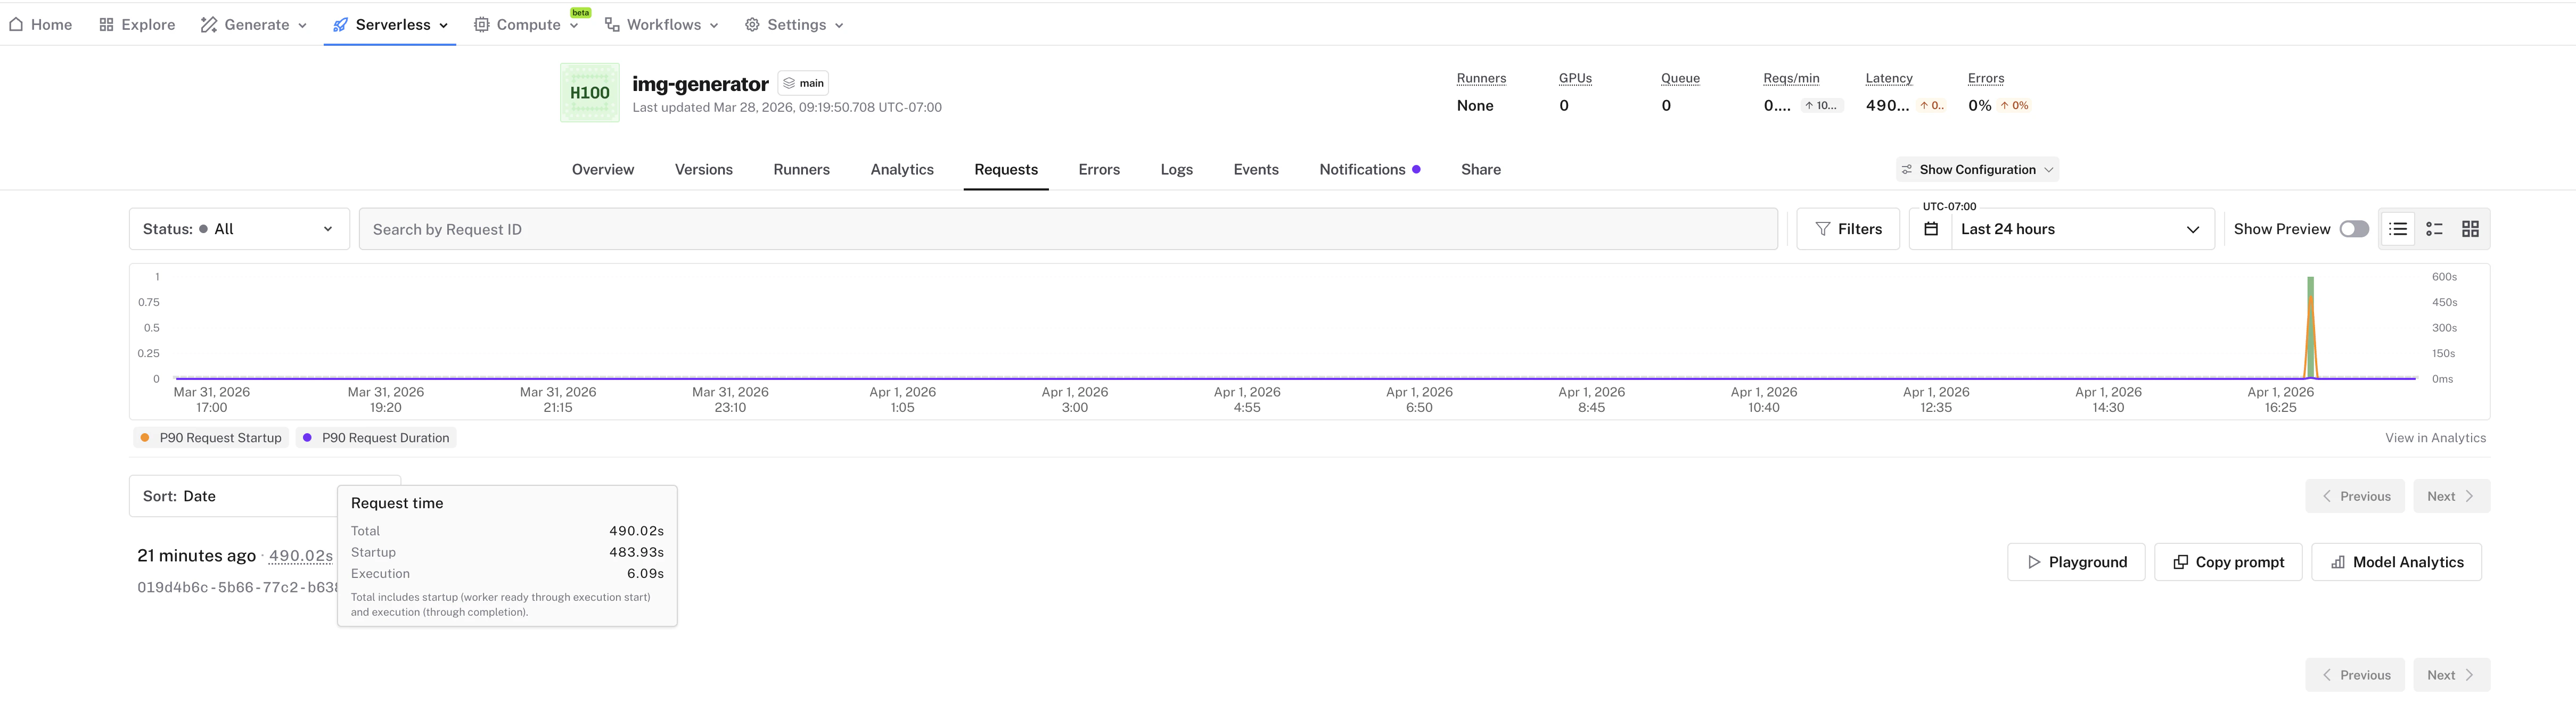2576x728 pixels.
Task: Open the Status filter dropdown
Action: click(238, 228)
